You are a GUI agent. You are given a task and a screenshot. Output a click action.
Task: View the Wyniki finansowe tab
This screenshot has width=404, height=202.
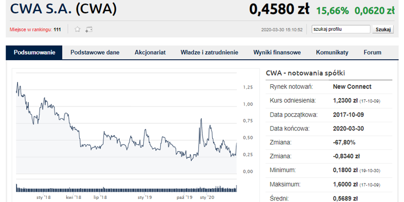(277, 52)
